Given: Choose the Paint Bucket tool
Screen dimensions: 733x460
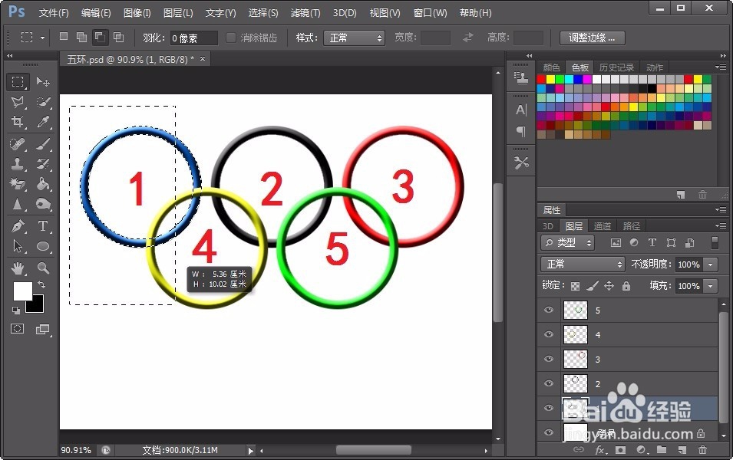Looking at the screenshot, I should click(x=43, y=184).
